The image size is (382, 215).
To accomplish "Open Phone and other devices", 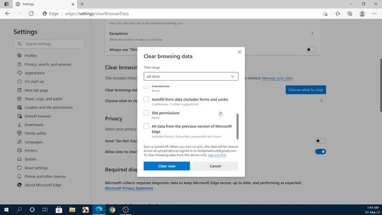I will [x=45, y=176].
